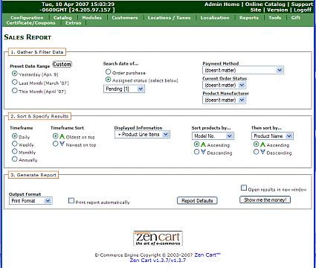Select Newest on top timeframe sort
The image size is (316, 268).
click(x=56, y=144)
